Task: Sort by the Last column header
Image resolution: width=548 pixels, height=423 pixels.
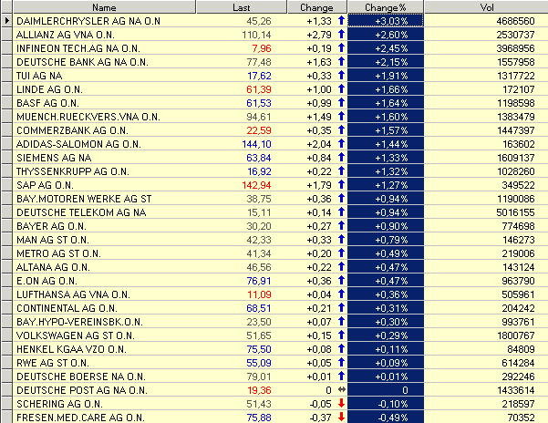Action: (241, 7)
